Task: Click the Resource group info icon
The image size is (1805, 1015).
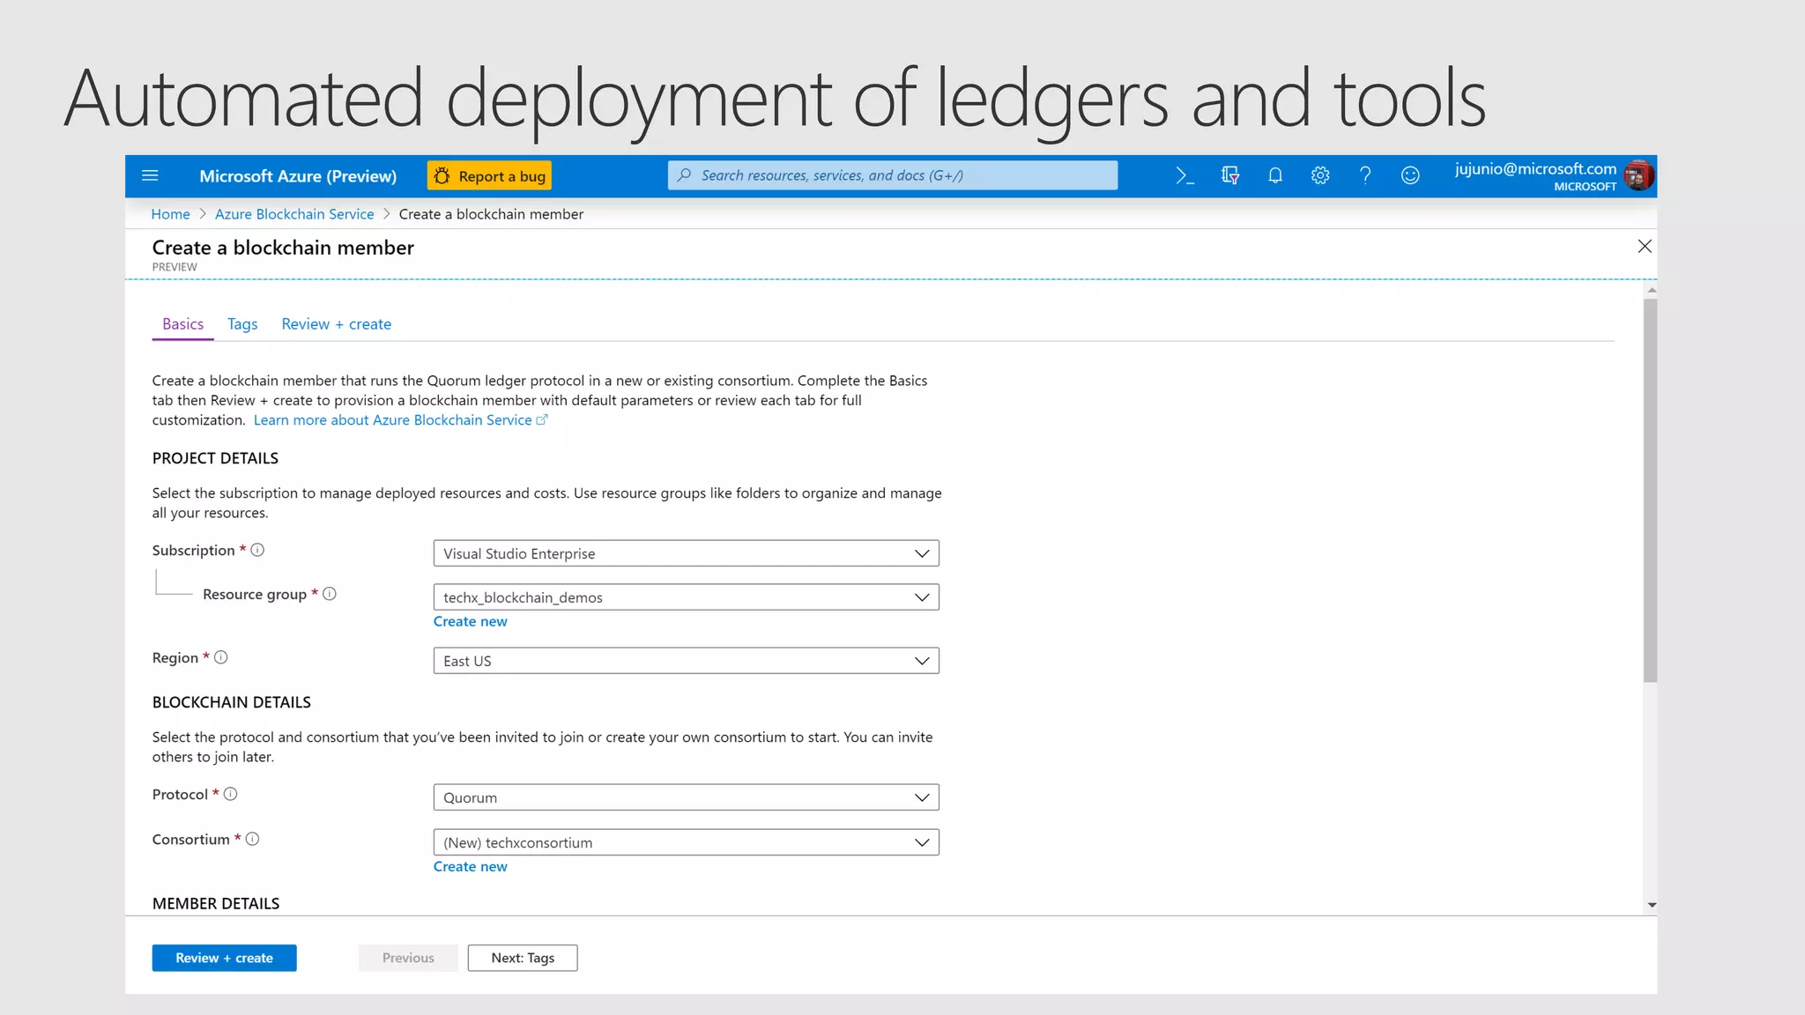Action: [x=330, y=594]
